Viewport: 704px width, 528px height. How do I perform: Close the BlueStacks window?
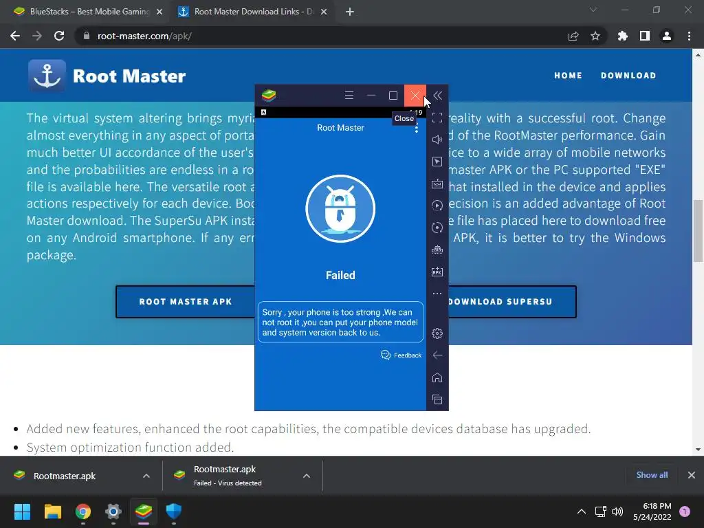tap(415, 96)
